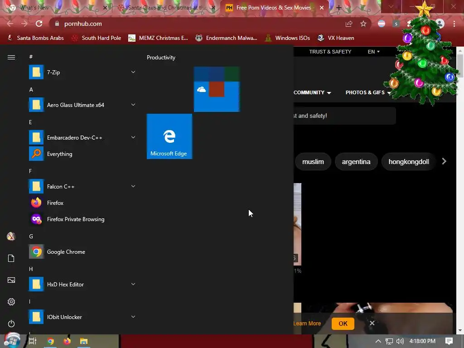Screen dimensions: 464x348
Task: Expand Embarcadero Dev-C++ chevron
Action: 133,137
